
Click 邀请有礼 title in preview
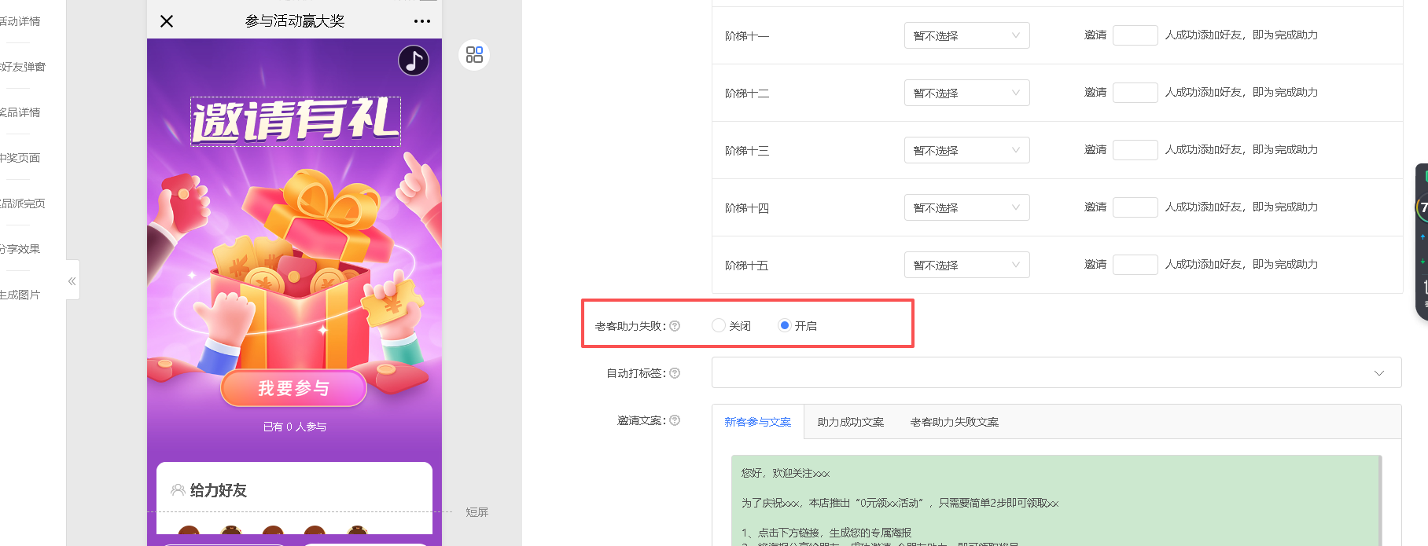296,122
